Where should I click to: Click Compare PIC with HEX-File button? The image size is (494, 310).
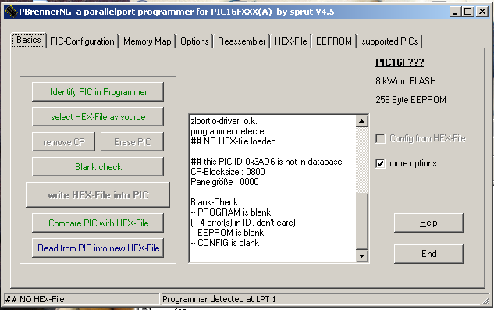98,223
